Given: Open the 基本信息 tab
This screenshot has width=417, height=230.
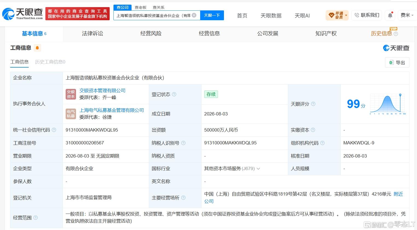Looking at the screenshot, I should 34,34.
